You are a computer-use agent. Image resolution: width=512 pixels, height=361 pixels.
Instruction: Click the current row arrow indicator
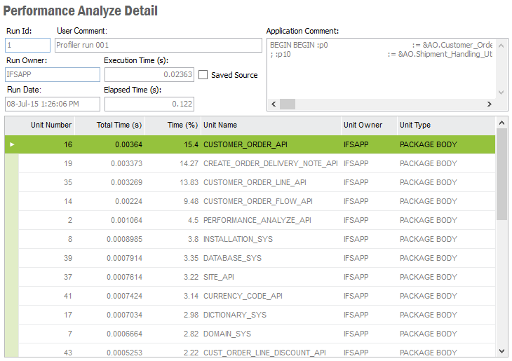(12, 144)
